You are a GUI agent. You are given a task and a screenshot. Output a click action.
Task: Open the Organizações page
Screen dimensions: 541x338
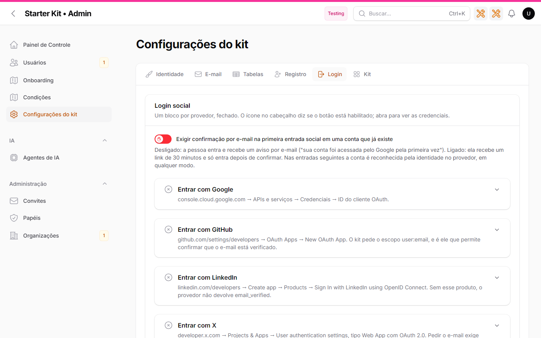click(x=59, y=236)
